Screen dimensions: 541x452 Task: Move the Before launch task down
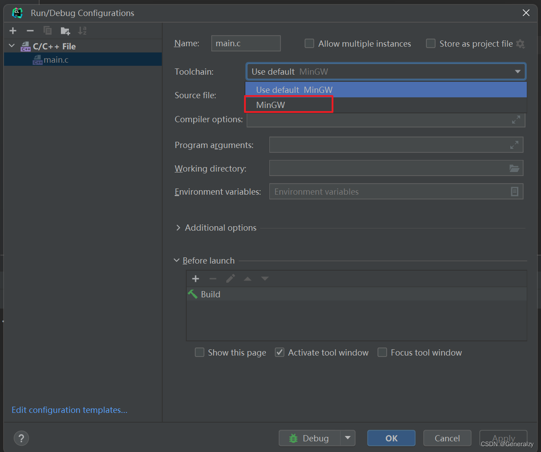pos(265,279)
